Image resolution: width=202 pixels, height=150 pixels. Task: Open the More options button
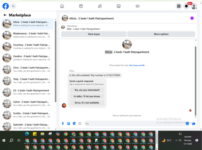[161, 34]
